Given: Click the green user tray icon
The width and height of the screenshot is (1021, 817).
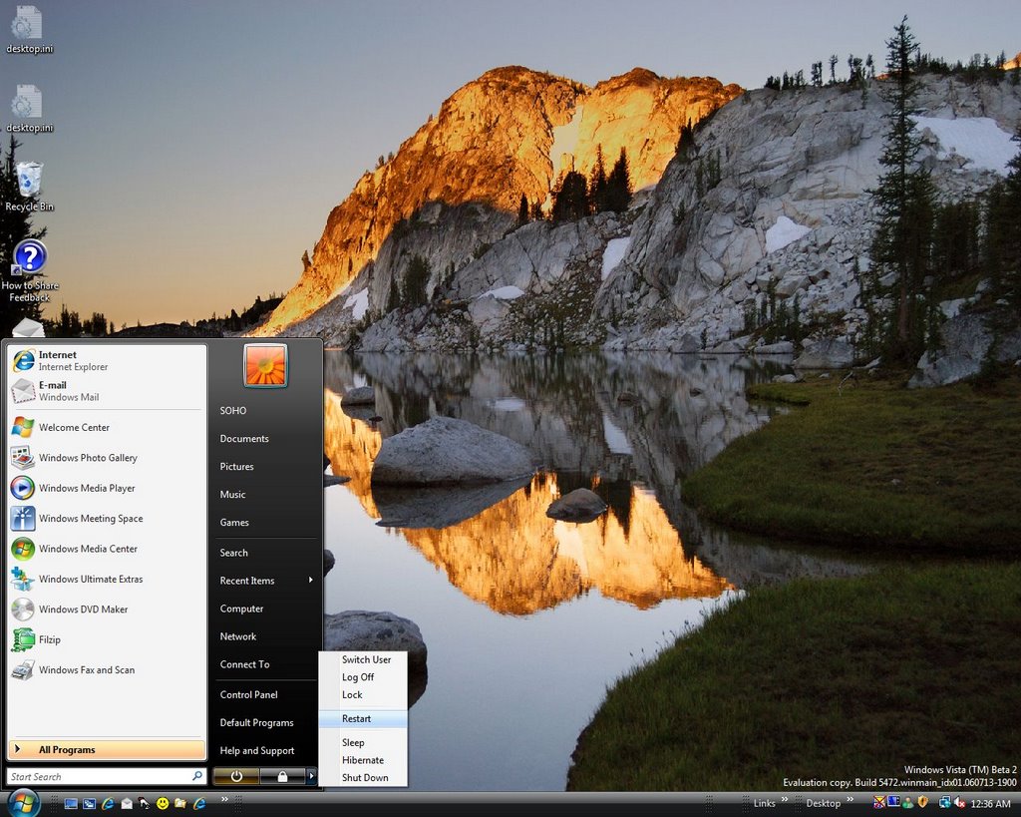Looking at the screenshot, I should click(x=907, y=803).
